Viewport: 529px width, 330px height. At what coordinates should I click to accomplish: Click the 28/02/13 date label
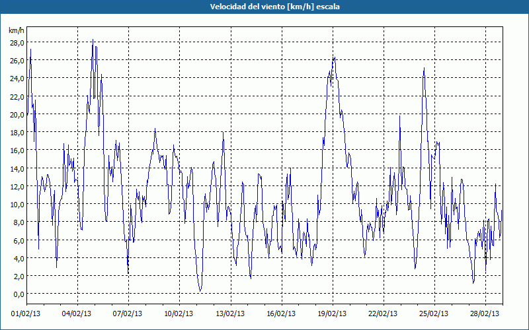(485, 314)
